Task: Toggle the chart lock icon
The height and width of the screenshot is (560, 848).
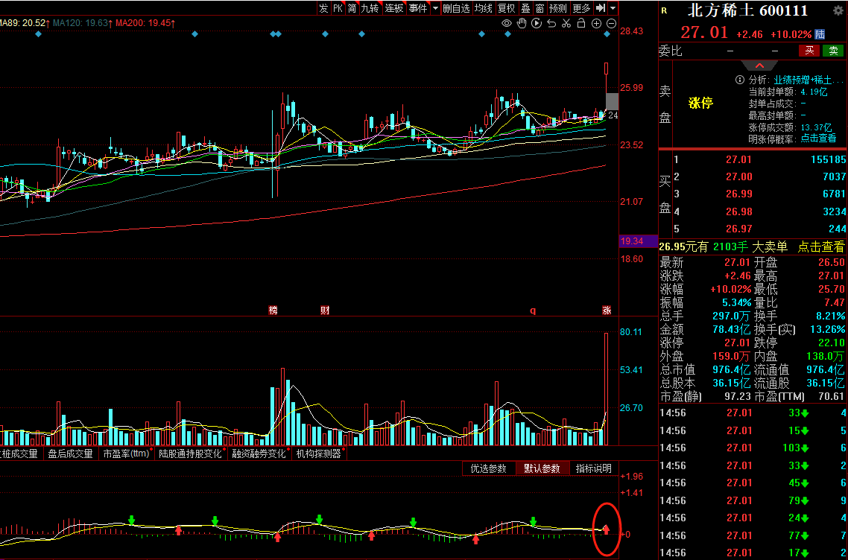Action: (x=581, y=23)
